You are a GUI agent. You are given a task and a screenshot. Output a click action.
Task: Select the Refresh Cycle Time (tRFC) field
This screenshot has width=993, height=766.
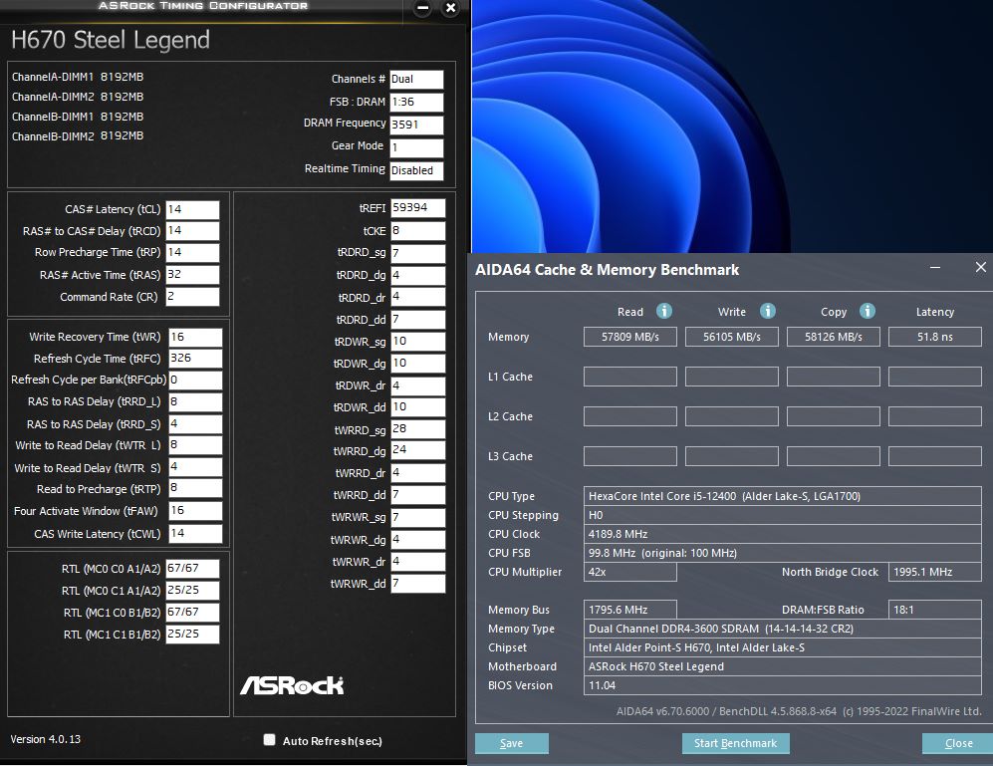pos(195,358)
